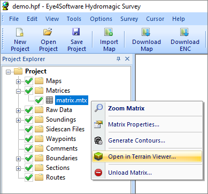Uncheck the Matrices checkbox
This screenshot has width=208, height=194.
pos(29,91)
